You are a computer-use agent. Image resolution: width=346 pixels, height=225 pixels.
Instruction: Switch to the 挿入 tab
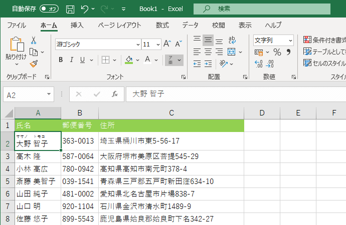point(77,25)
